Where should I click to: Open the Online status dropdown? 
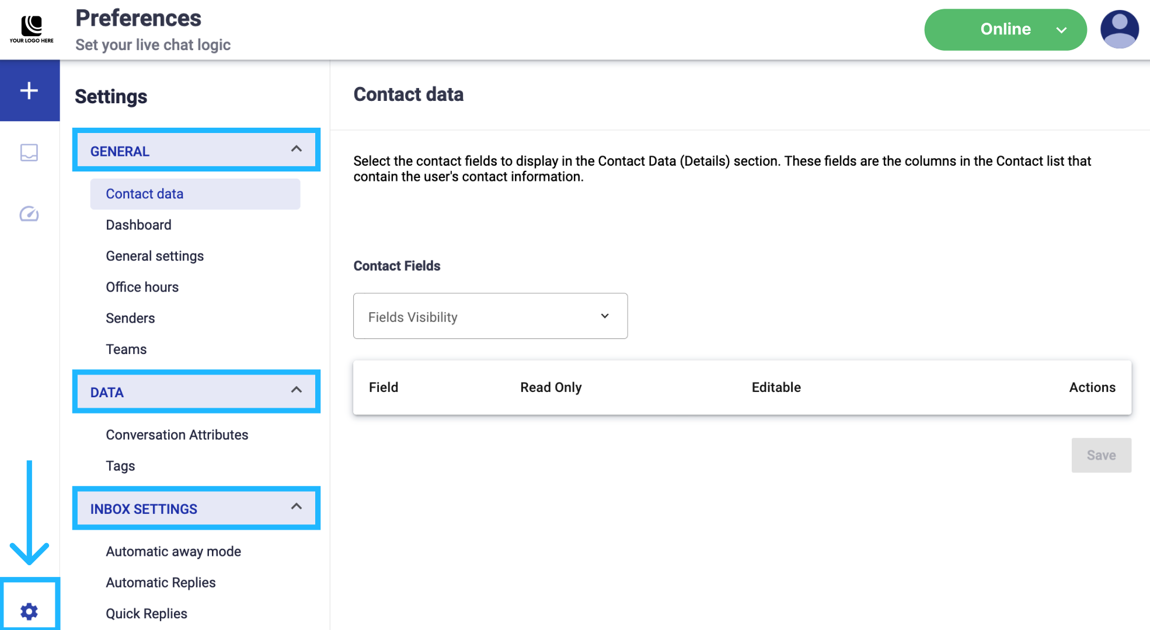pyautogui.click(x=1005, y=29)
